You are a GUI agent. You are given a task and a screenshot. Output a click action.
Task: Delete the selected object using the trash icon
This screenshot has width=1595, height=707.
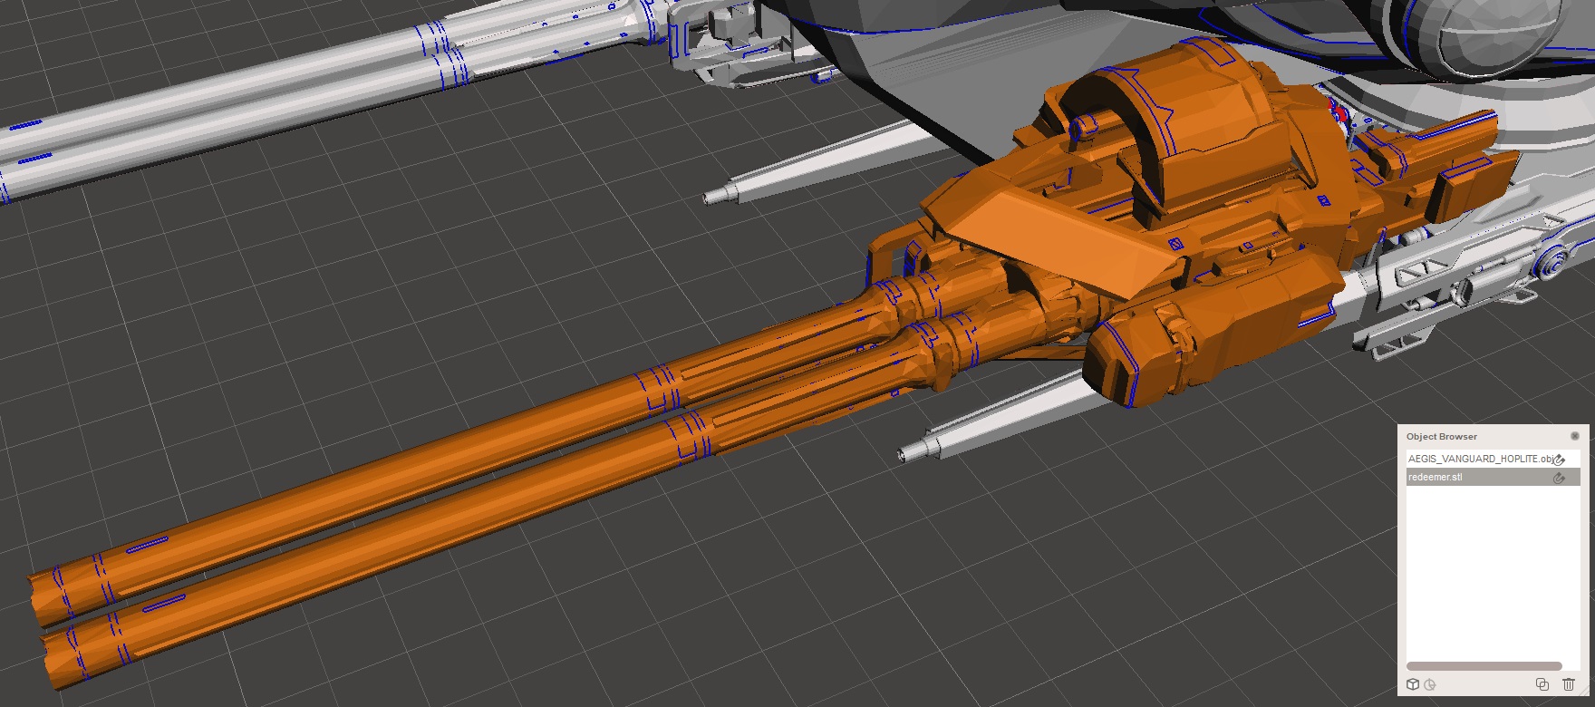point(1569,684)
